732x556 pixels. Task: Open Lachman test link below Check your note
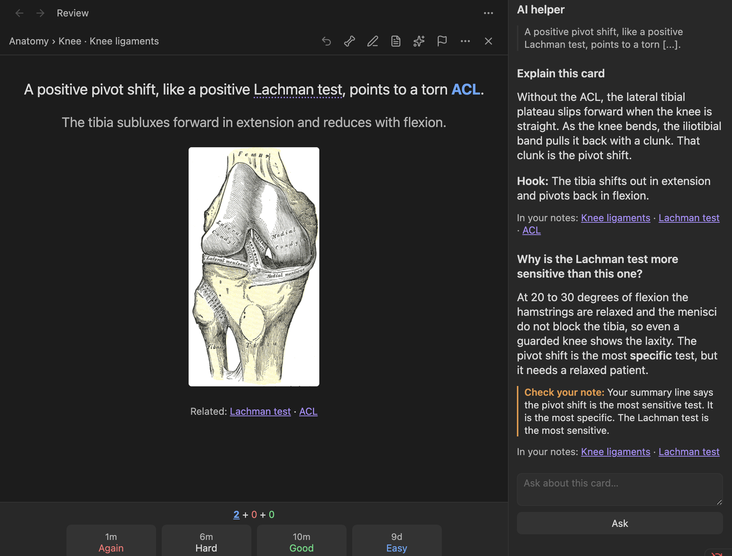pyautogui.click(x=689, y=452)
